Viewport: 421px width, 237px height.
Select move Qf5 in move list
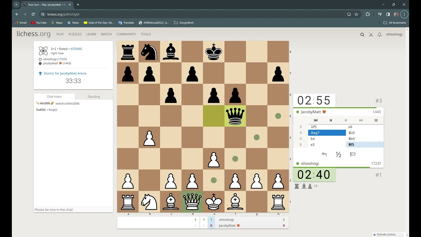tap(365, 145)
